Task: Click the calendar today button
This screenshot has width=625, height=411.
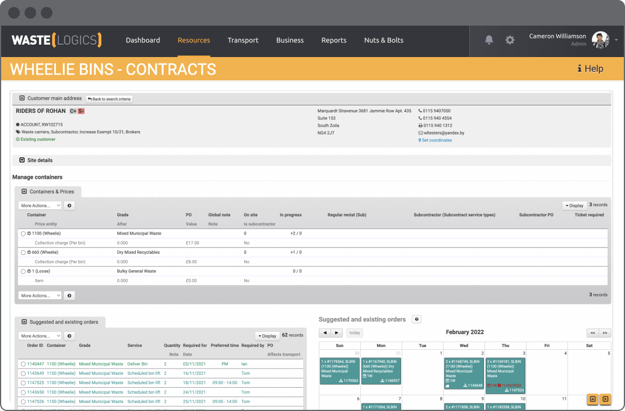Action: point(354,332)
